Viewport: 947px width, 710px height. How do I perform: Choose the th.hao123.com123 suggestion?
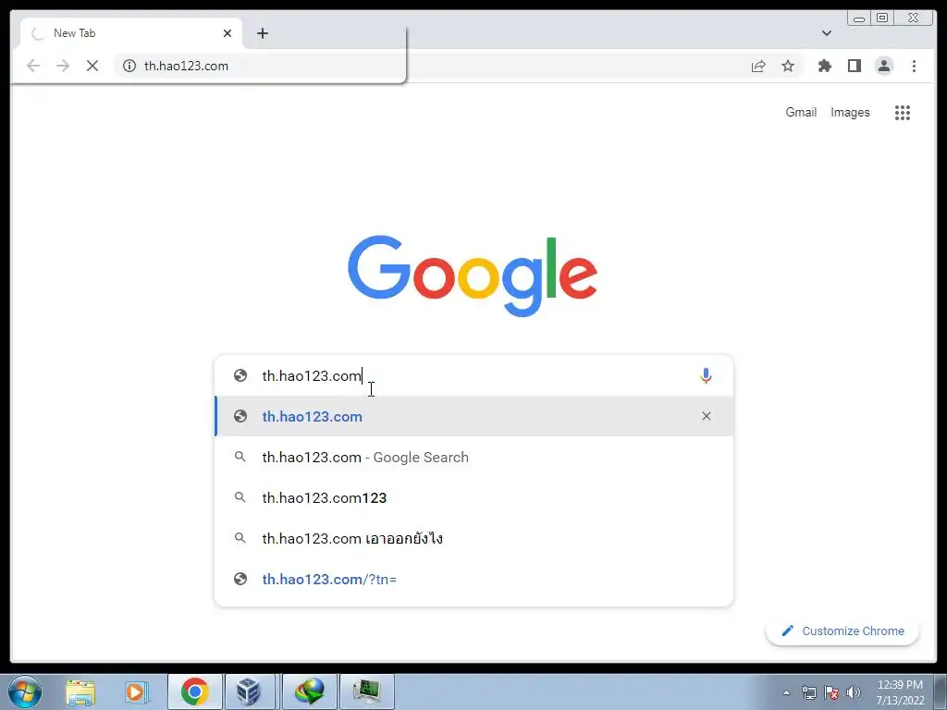click(x=474, y=497)
